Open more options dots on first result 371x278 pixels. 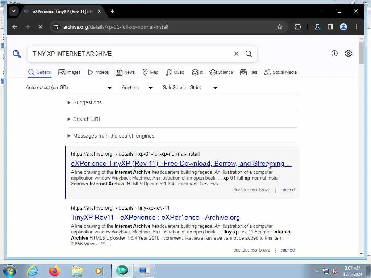click(x=275, y=190)
